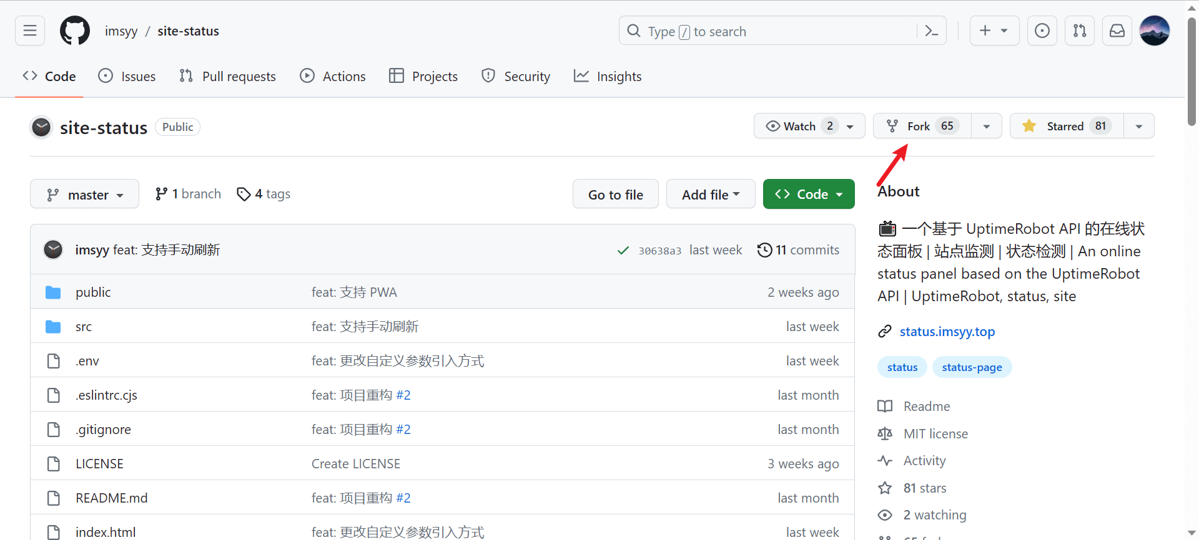Click the Go to file button

tap(615, 195)
